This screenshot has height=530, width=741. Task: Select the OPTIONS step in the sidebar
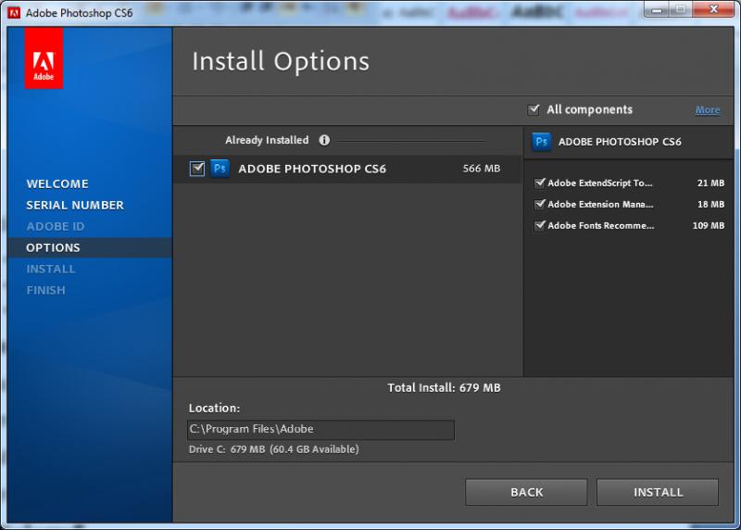[x=90, y=247]
